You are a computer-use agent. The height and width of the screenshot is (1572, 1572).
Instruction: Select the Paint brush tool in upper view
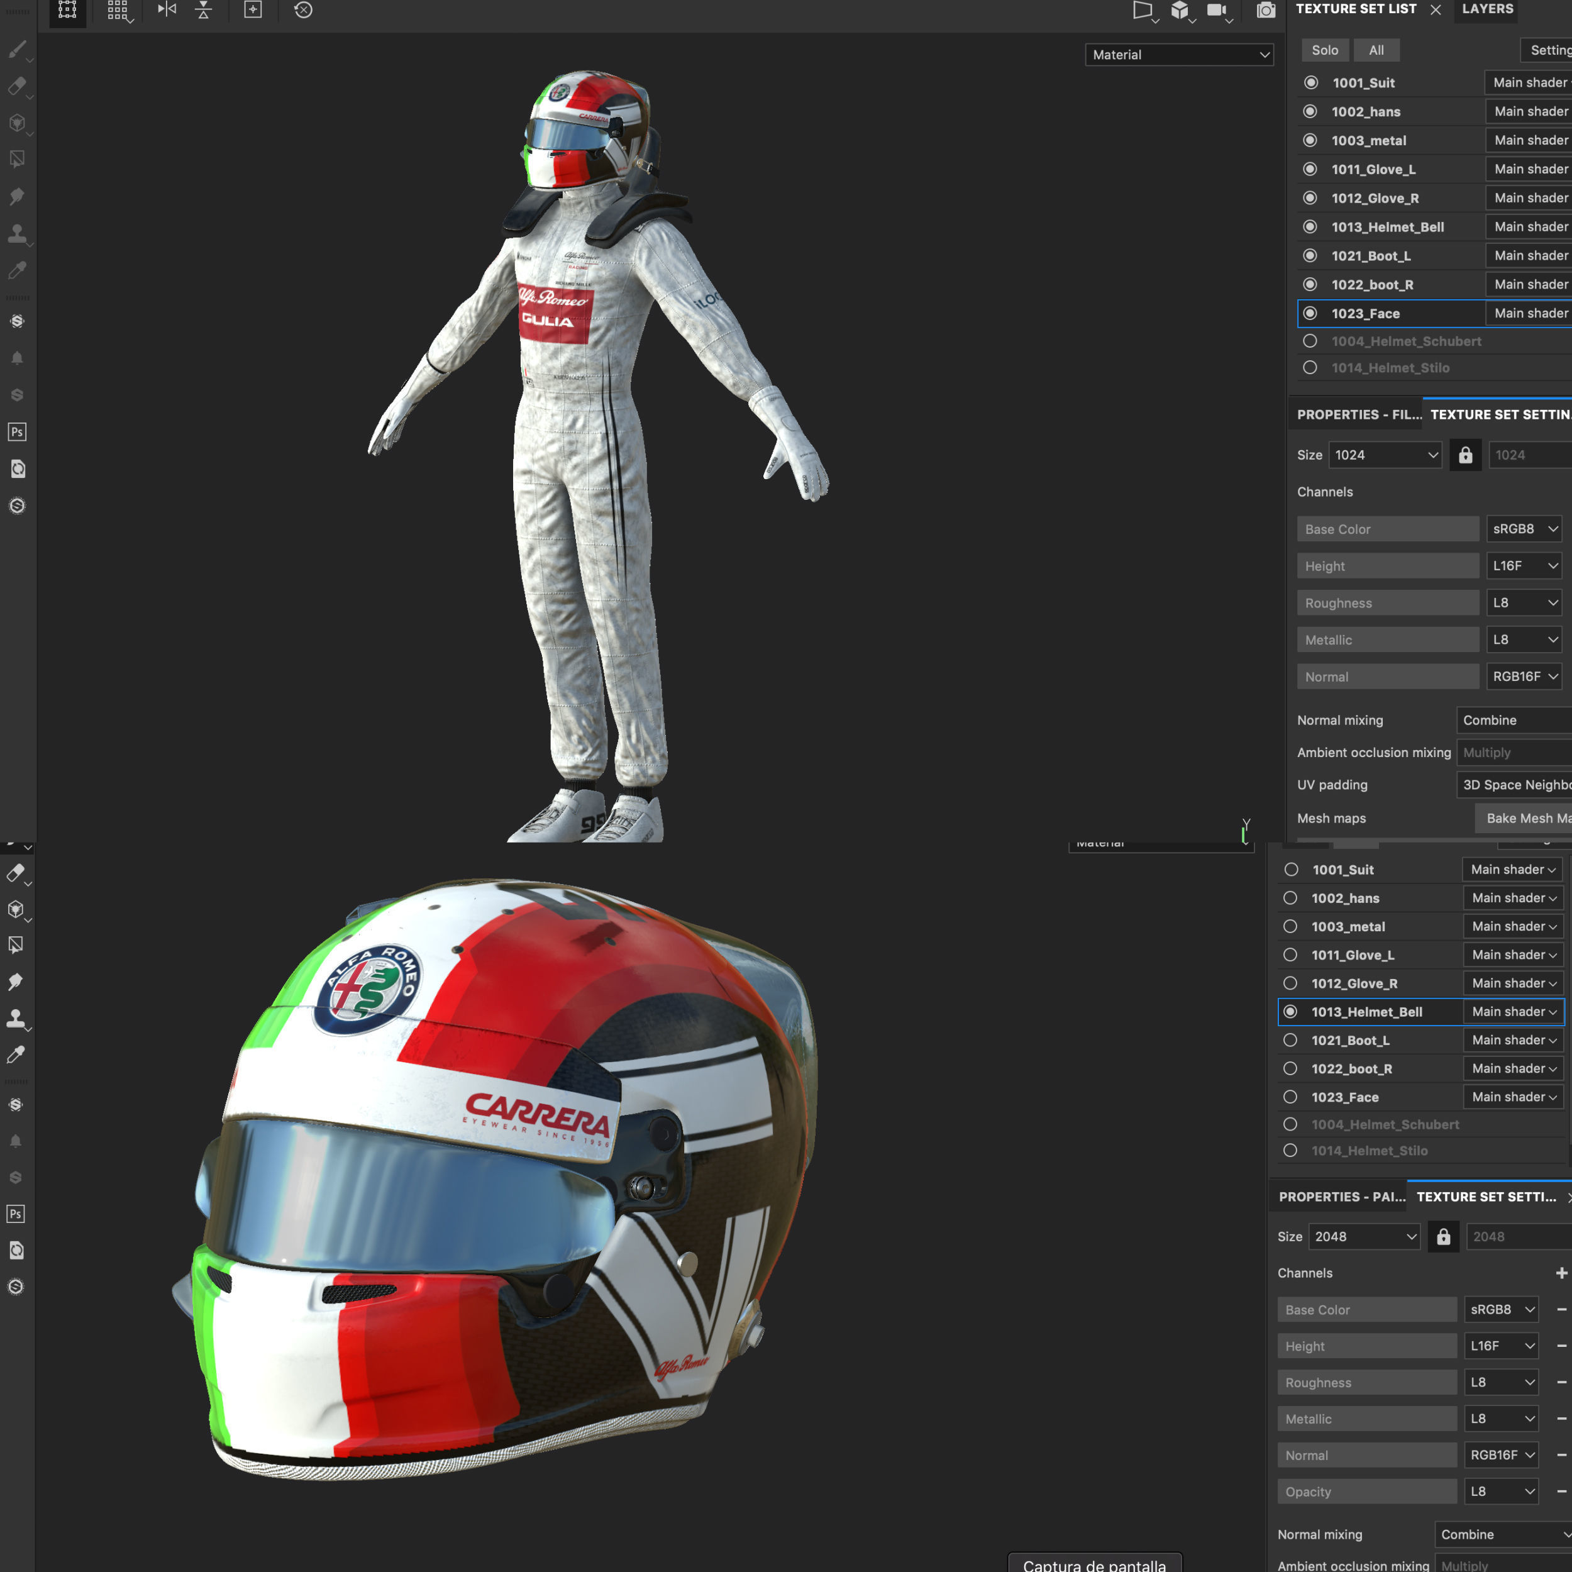tap(17, 50)
